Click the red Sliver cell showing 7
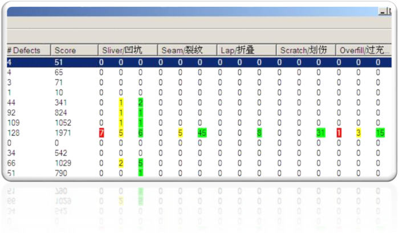Image resolution: width=399 pixels, height=233 pixels. (101, 133)
